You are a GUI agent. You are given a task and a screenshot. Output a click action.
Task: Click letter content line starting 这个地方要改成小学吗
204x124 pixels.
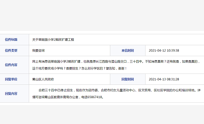coord(79,68)
